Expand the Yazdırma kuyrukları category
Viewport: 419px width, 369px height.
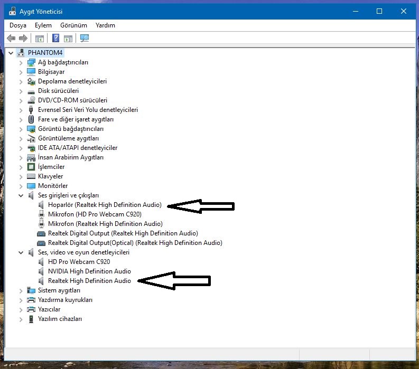pyautogui.click(x=21, y=300)
